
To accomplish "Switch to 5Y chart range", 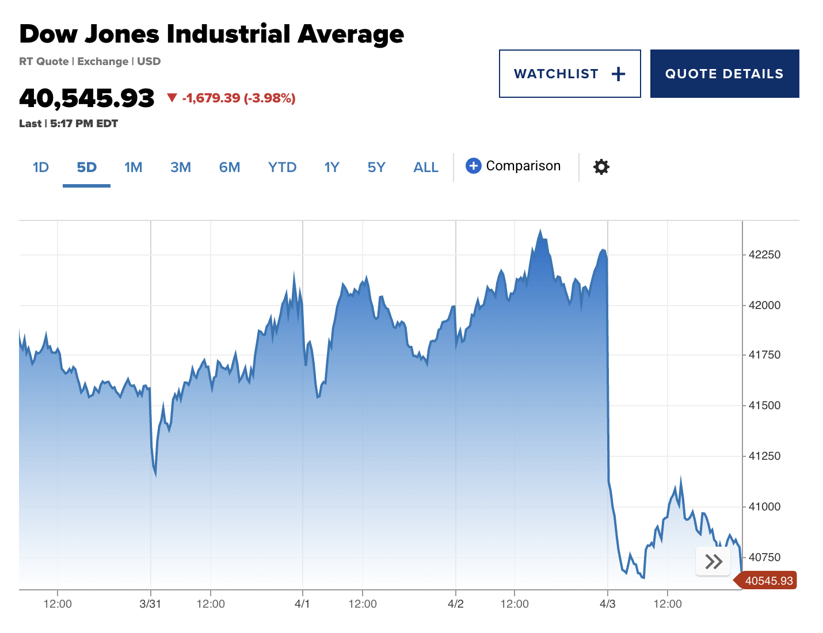I will click(x=376, y=167).
